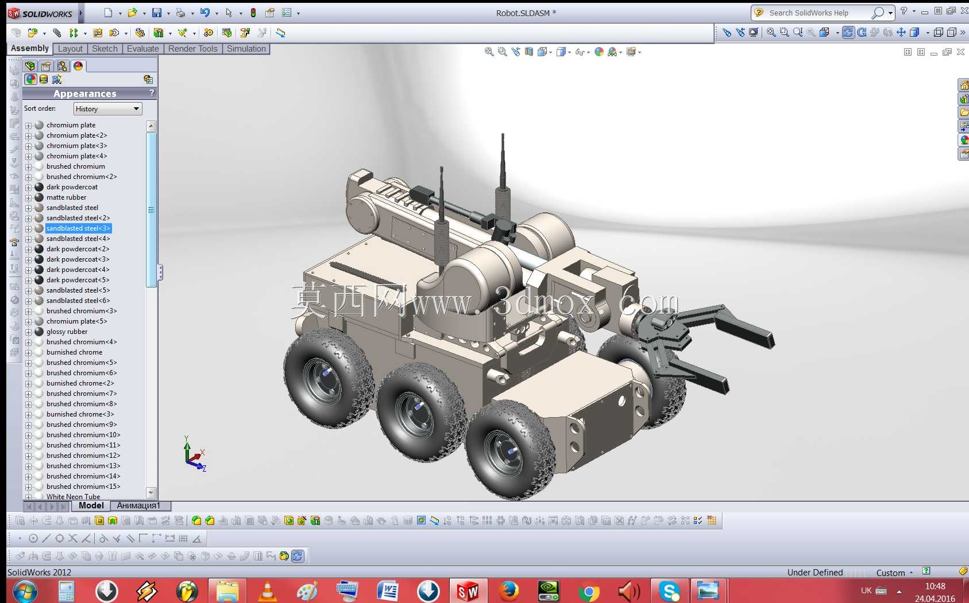Viewport: 969px width, 603px height.
Task: Select the brushed chromium<4> appearance
Action: [82, 342]
